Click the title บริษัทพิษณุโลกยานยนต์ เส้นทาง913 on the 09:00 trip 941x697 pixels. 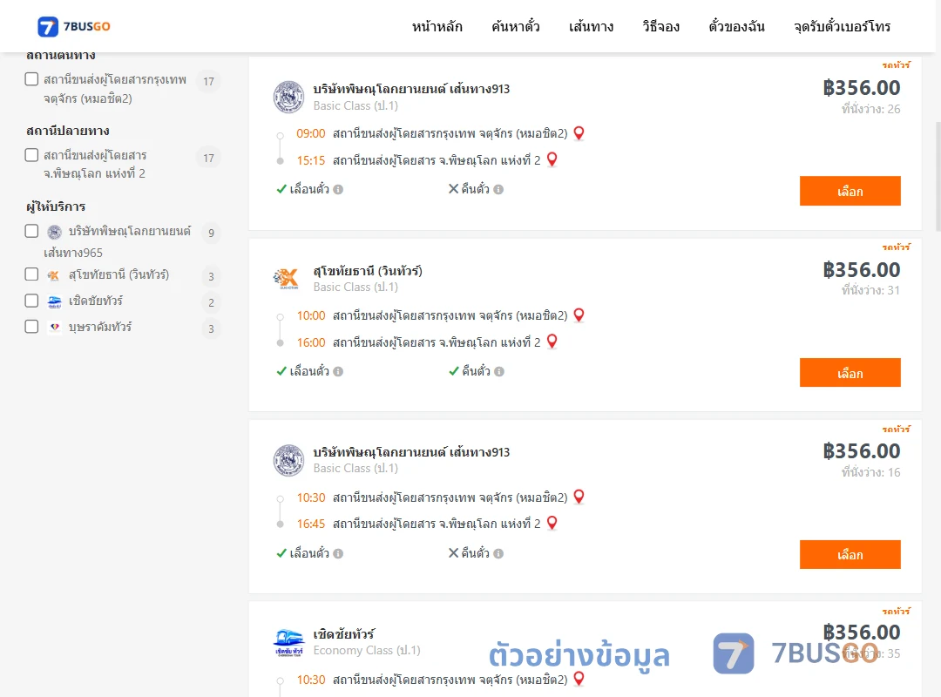pyautogui.click(x=411, y=89)
